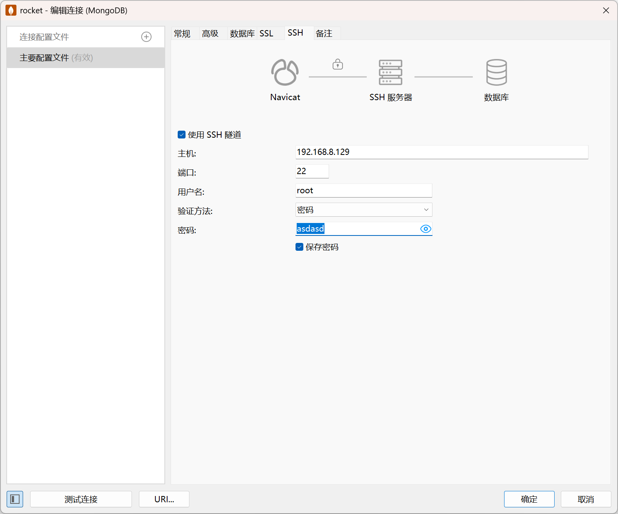
Task: Click the 端口: label
Action: (187, 173)
